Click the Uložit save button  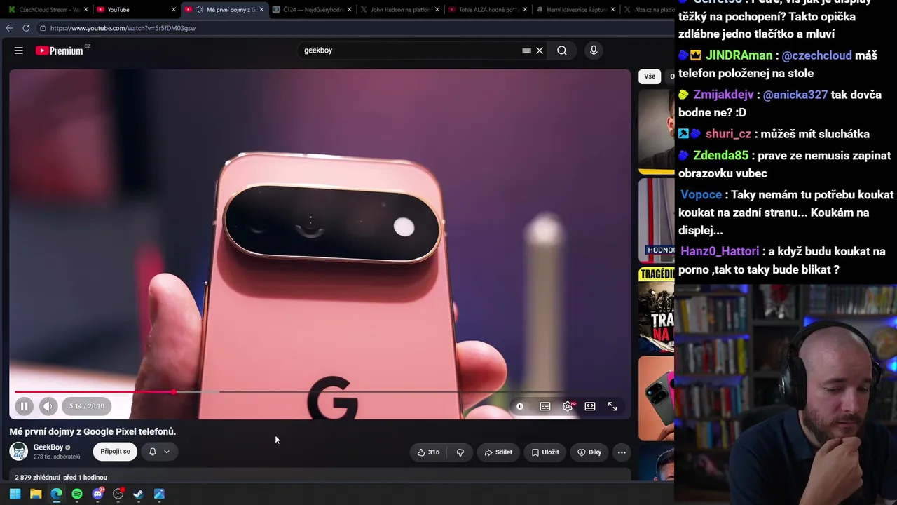[545, 452]
